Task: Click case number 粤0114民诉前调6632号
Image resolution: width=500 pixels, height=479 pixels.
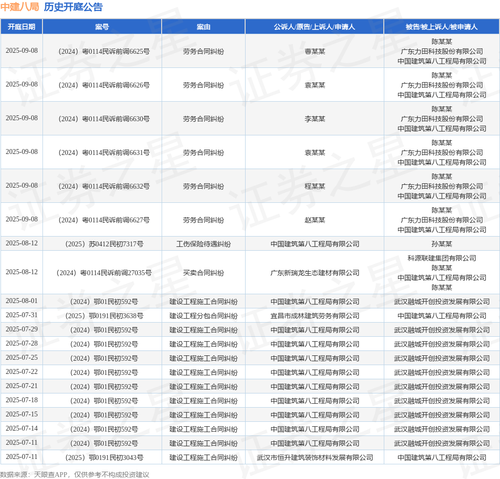Action: click(104, 187)
